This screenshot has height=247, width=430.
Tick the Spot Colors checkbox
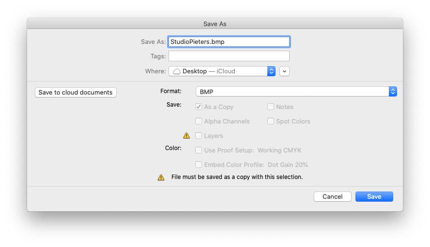pyautogui.click(x=271, y=121)
